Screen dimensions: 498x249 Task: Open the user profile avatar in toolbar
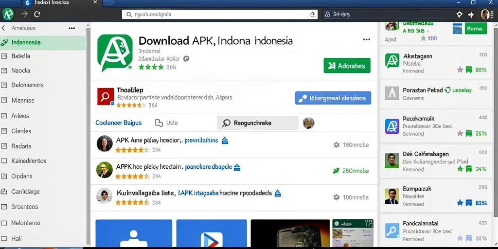pos(485,14)
